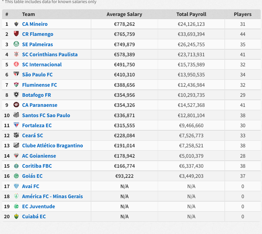Open the CR Flamengo team link

(x=38, y=34)
